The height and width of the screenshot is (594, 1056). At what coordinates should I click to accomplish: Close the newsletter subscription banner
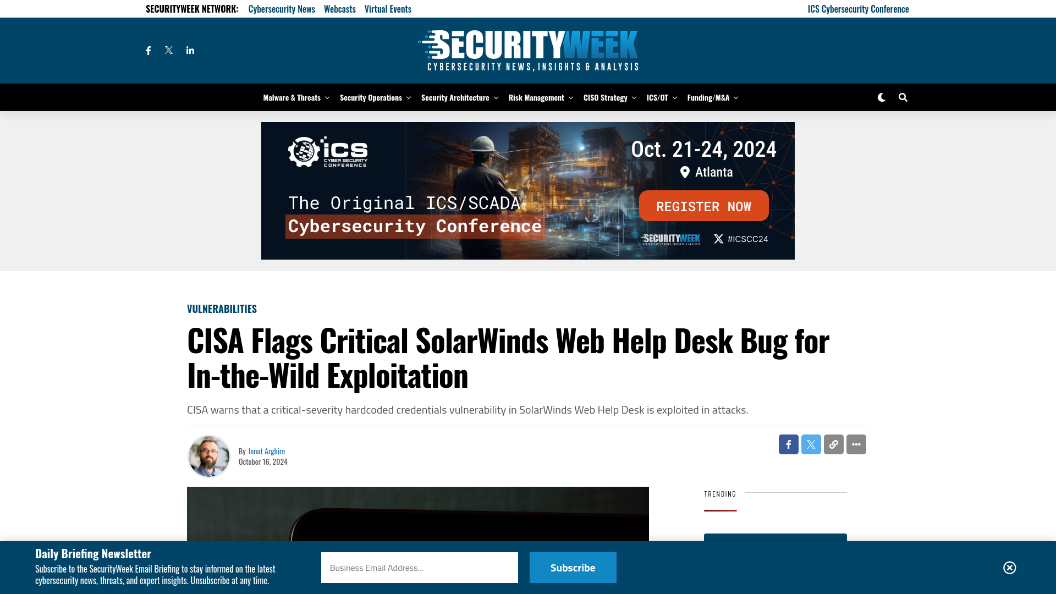pyautogui.click(x=1010, y=567)
